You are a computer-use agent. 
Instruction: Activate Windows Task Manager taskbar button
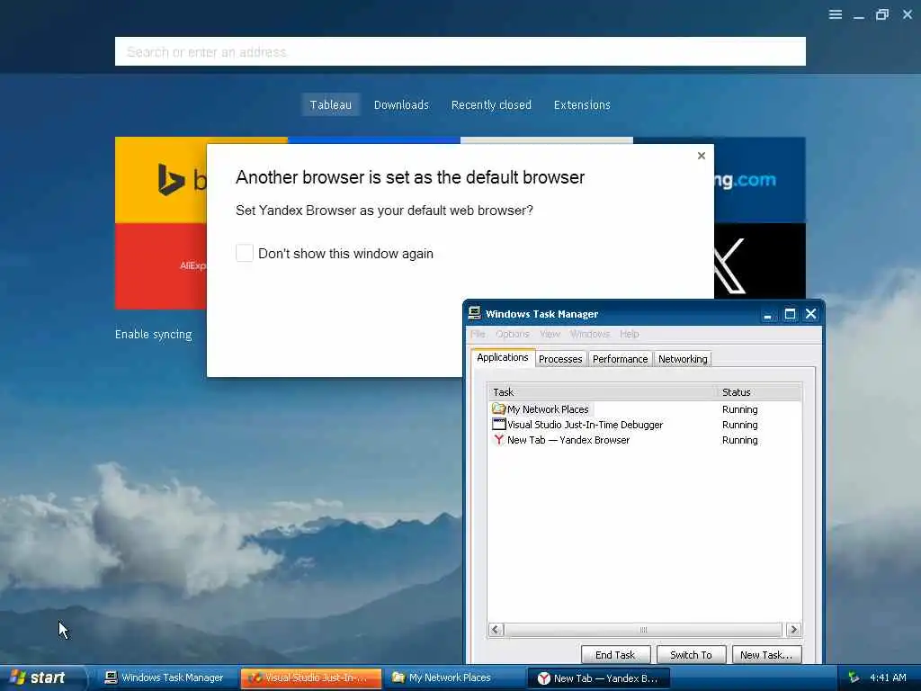[x=165, y=678]
